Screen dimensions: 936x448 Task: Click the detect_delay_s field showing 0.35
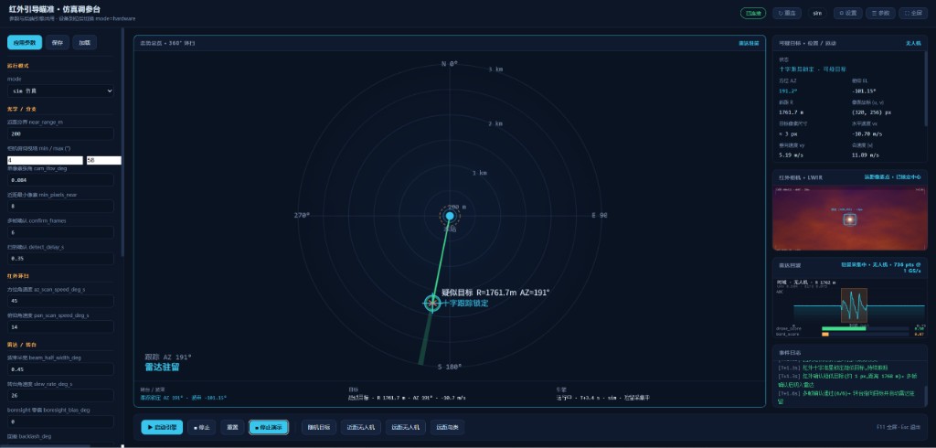click(x=60, y=259)
